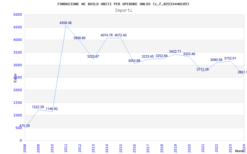This screenshot has height=154, width=247.
Task: Click data label 4072.40
Action: click(120, 35)
